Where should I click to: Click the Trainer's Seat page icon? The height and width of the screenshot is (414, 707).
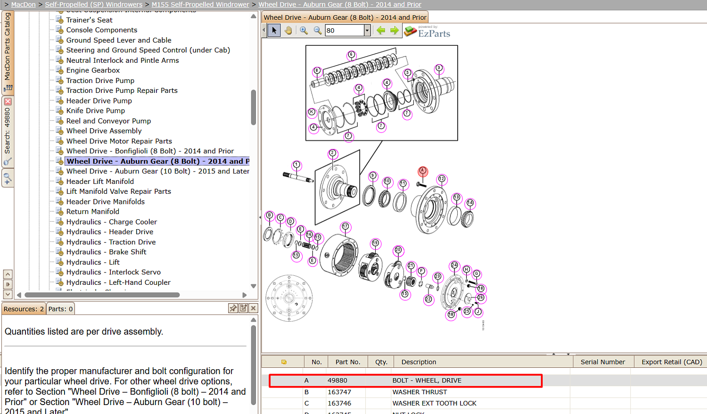pyautogui.click(x=60, y=20)
